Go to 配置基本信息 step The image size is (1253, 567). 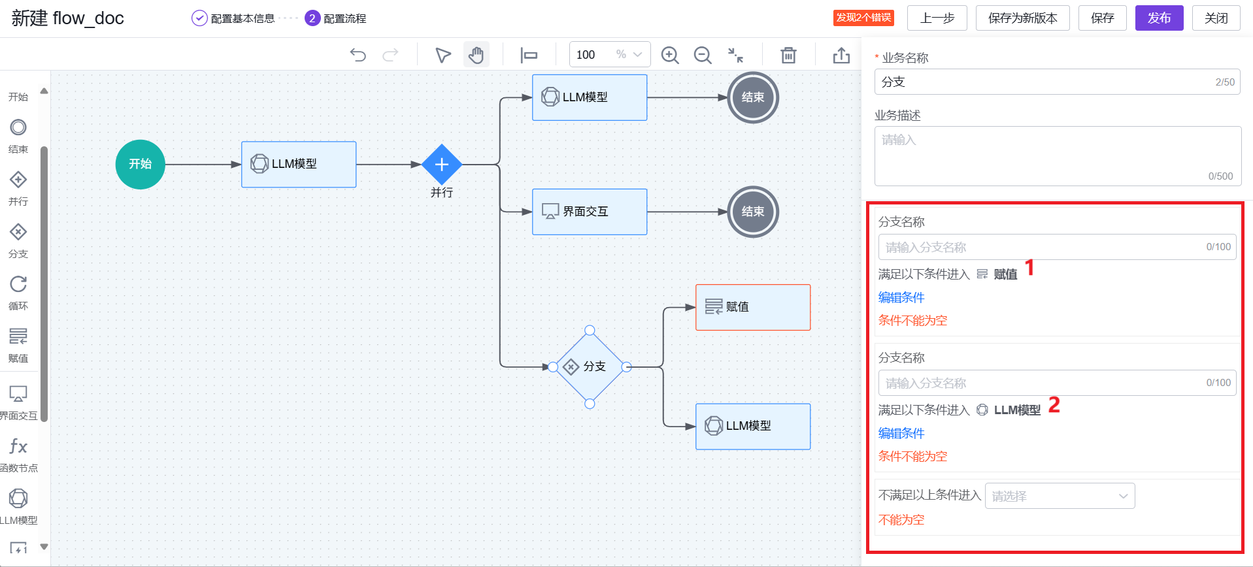[x=234, y=18]
